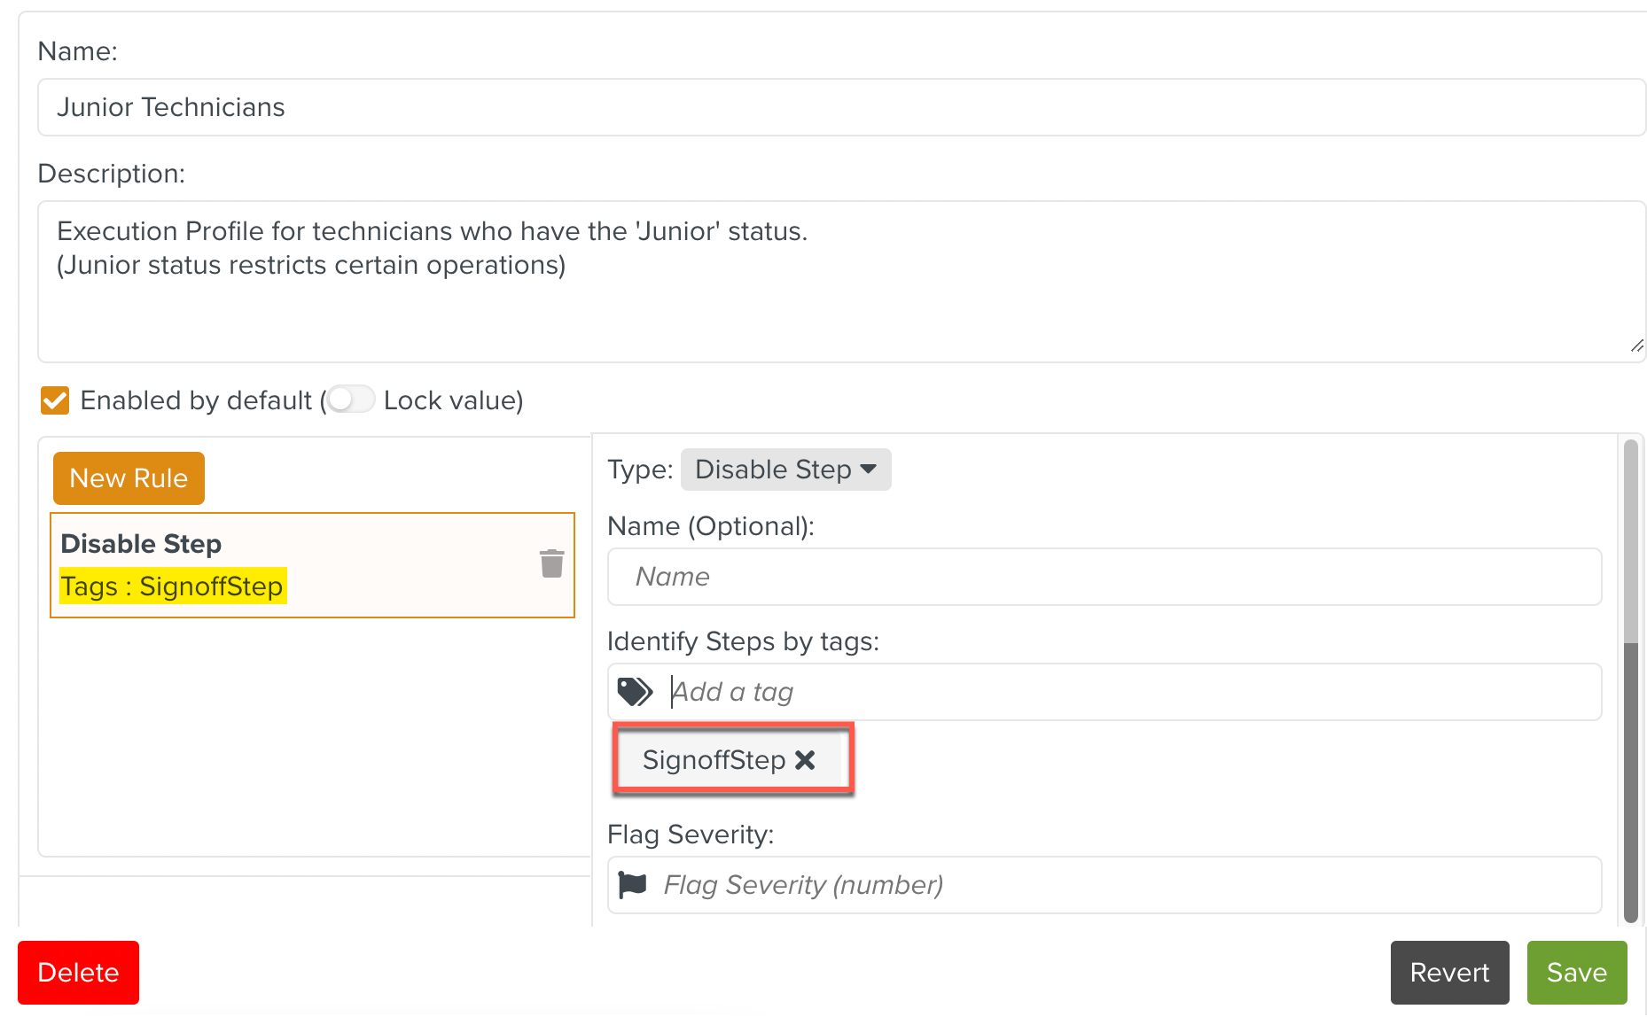Delete the execution profile
Image resolution: width=1647 pixels, height=1017 pixels.
78,972
